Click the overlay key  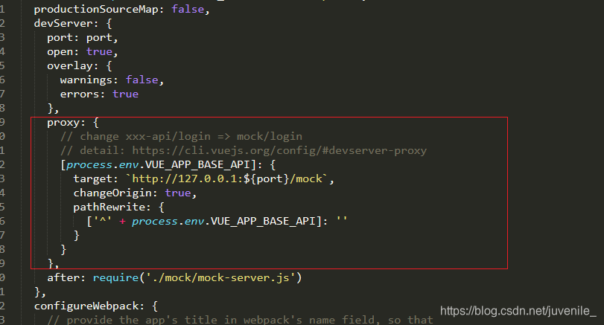(70, 65)
